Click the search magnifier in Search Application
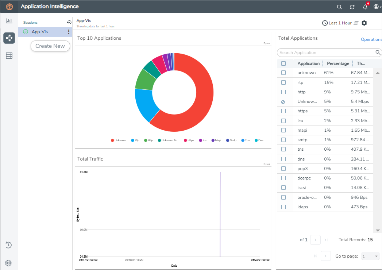The width and height of the screenshot is (382, 270). [378, 53]
